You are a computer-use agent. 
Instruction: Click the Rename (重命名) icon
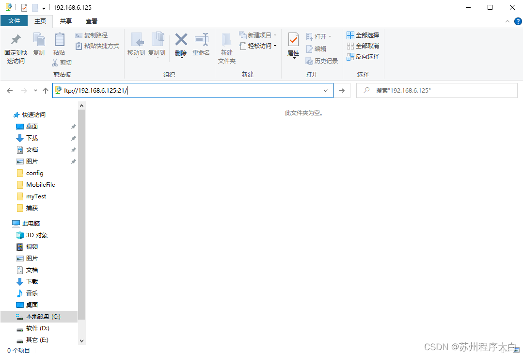click(x=202, y=39)
